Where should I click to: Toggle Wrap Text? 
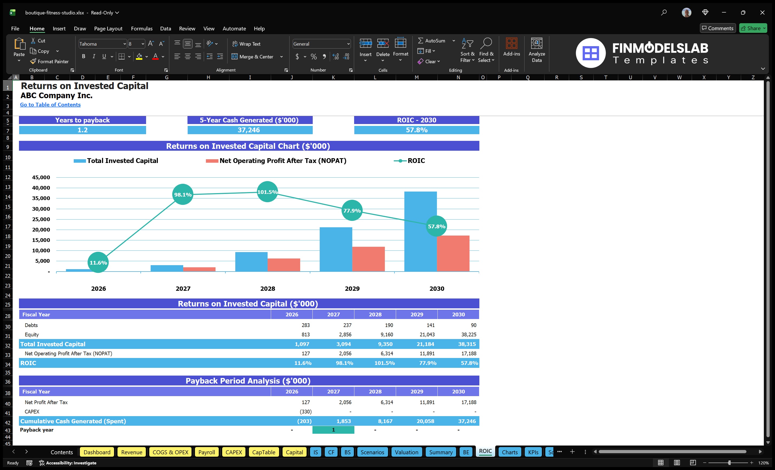click(246, 44)
